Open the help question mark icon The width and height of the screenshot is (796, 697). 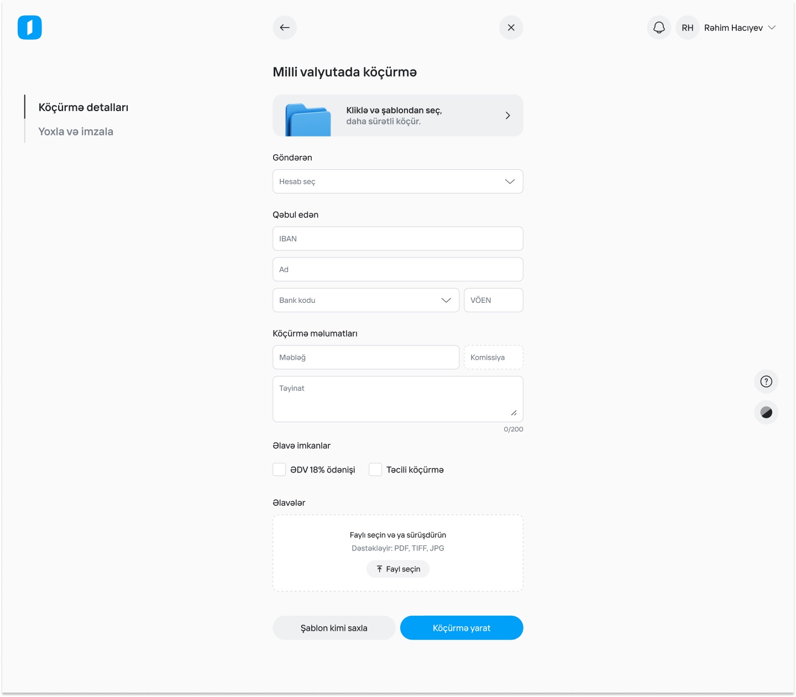pyautogui.click(x=766, y=381)
